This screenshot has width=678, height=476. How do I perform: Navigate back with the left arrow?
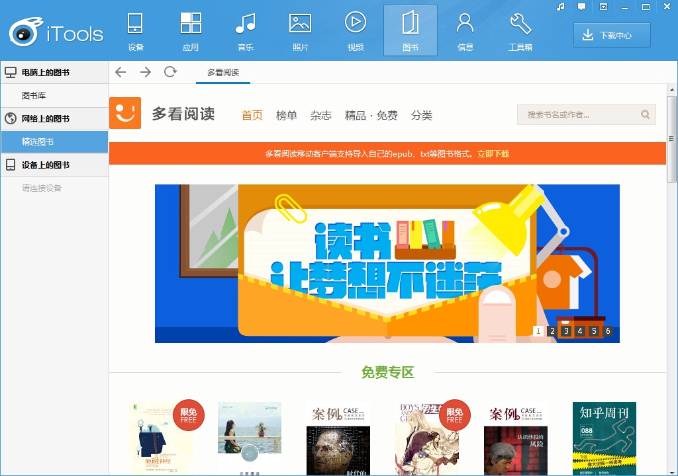coord(120,72)
